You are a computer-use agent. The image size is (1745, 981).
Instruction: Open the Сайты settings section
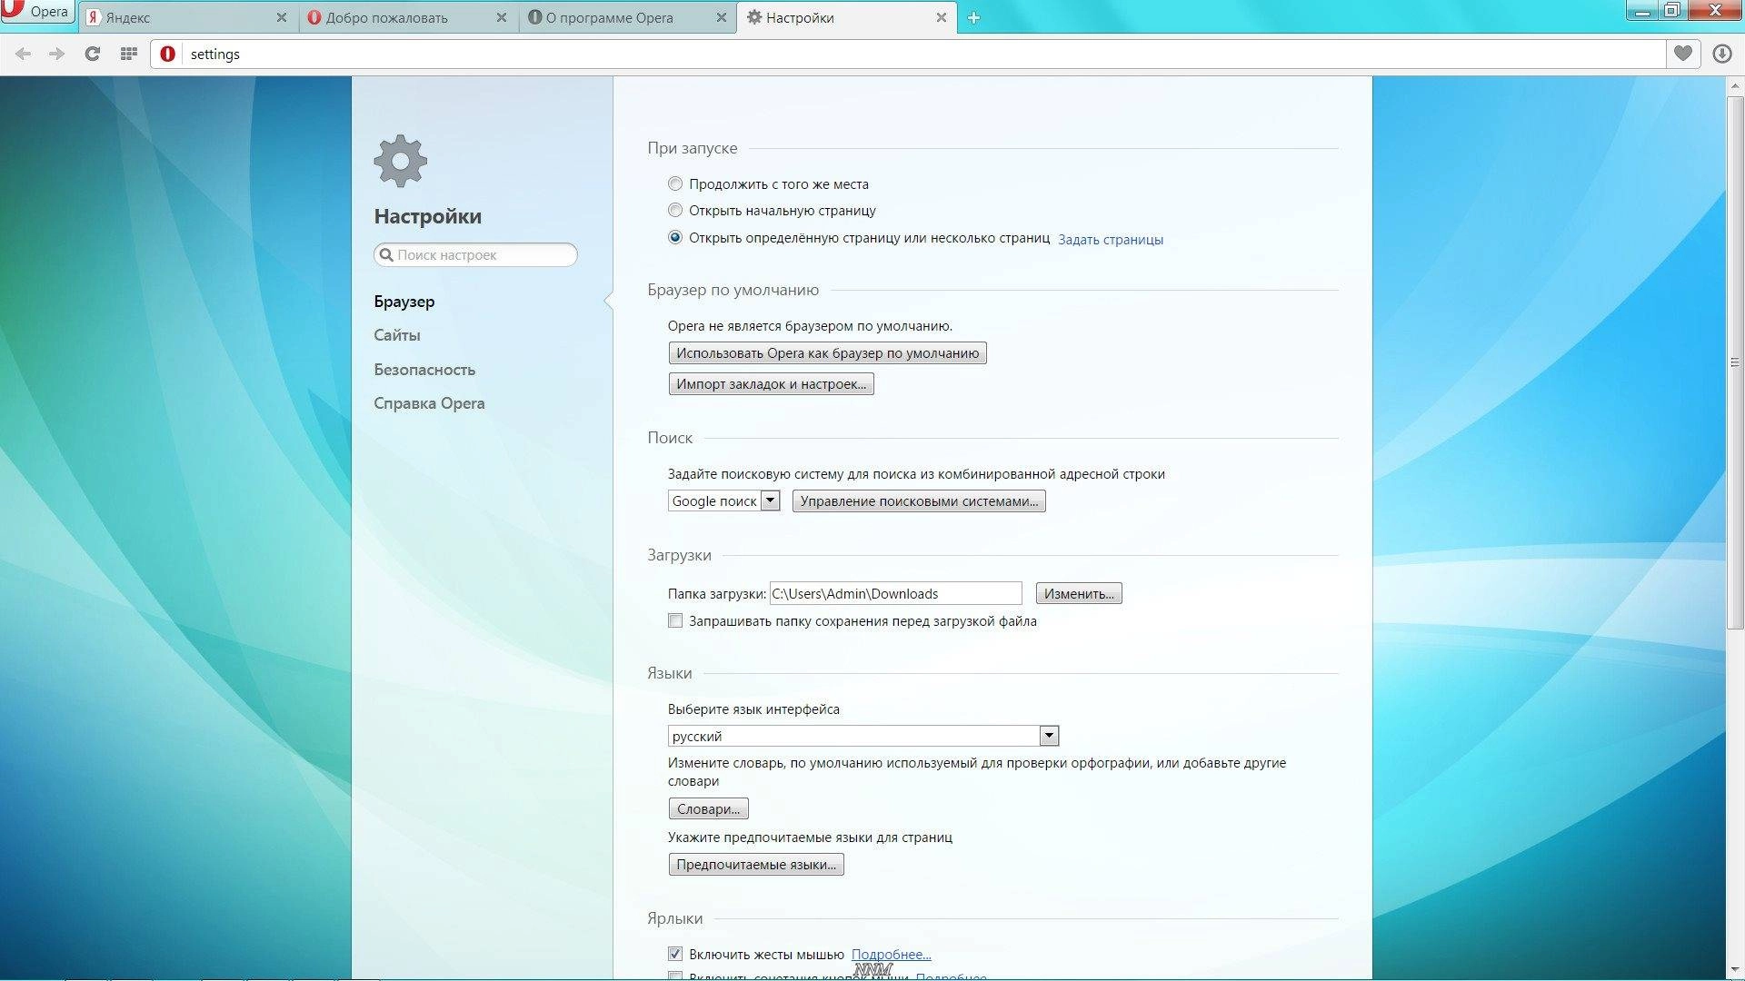(x=397, y=335)
